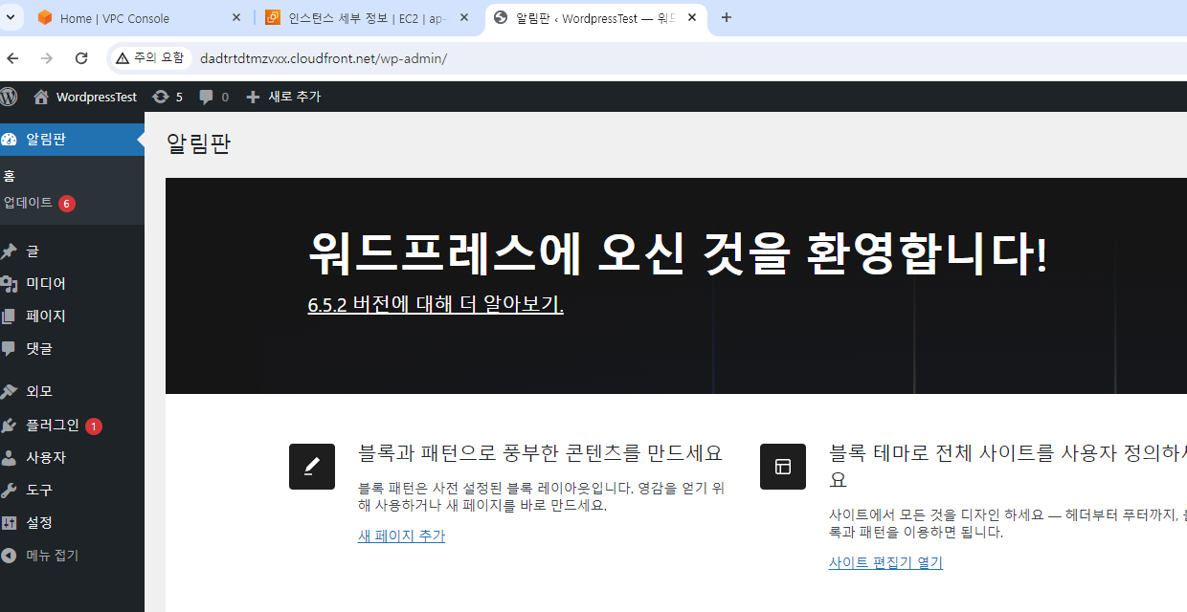Viewport: 1187px width, 612px height.
Task: Click the 알림판 page heading
Action: 198,144
